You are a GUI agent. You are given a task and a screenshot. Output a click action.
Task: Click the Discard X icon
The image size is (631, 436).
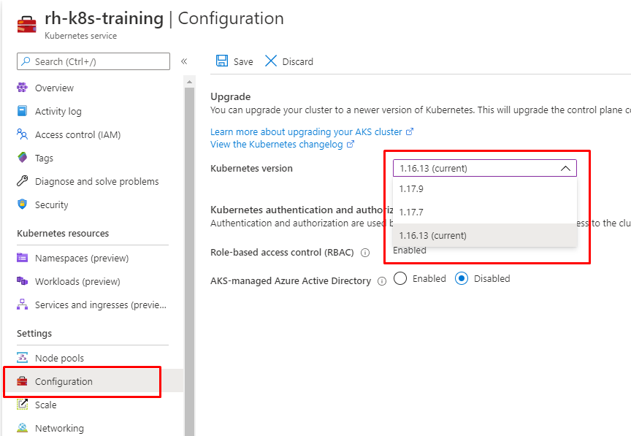(x=271, y=61)
